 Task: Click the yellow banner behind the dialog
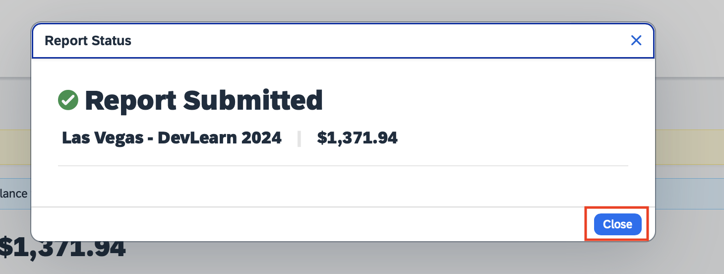click(15, 147)
